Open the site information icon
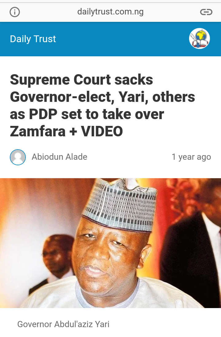221x337 pixels. pyautogui.click(x=15, y=12)
